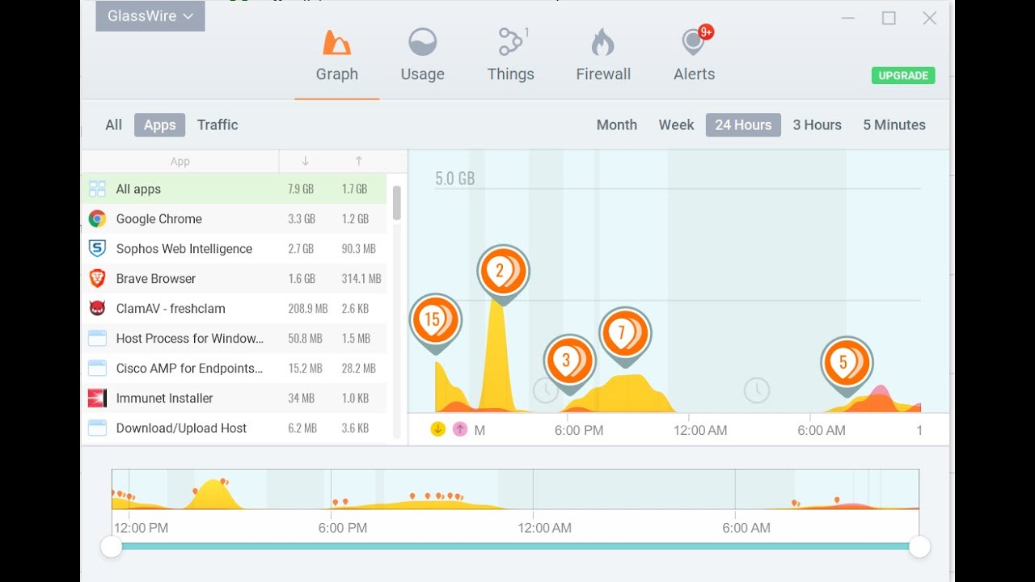Viewport: 1035px width, 582px height.
Task: Sort by upload column arrow
Action: [x=359, y=162]
